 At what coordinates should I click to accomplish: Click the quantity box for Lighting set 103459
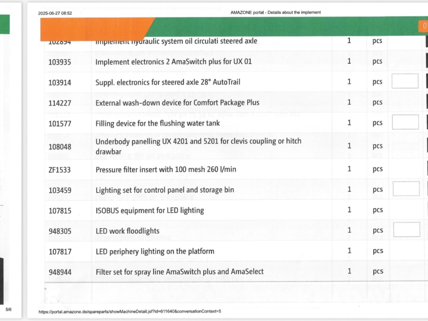pyautogui.click(x=406, y=189)
